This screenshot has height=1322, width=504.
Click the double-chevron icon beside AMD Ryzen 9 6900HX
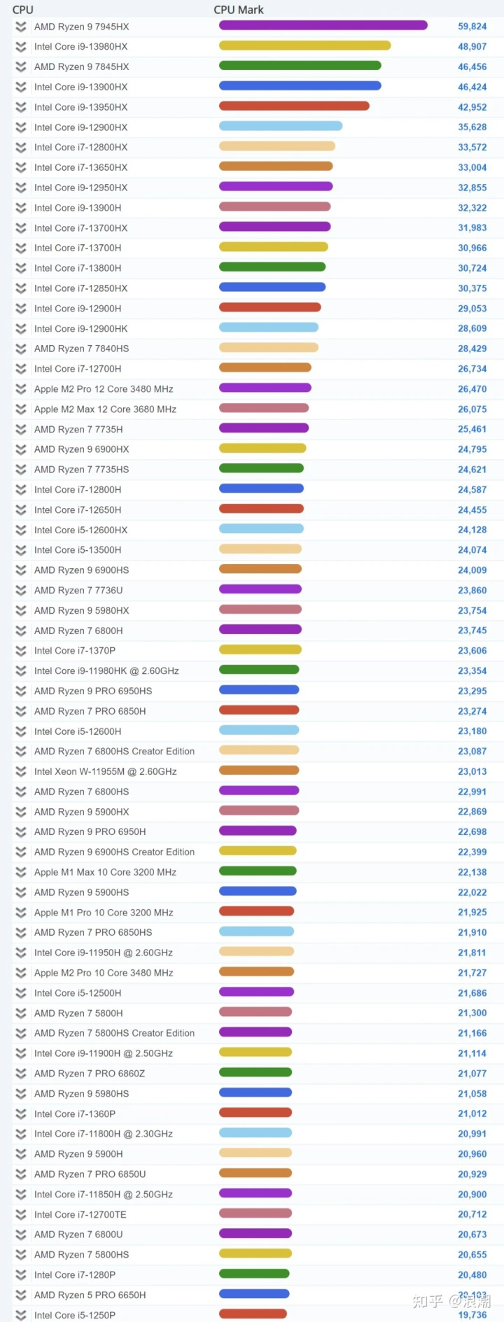pos(21,449)
